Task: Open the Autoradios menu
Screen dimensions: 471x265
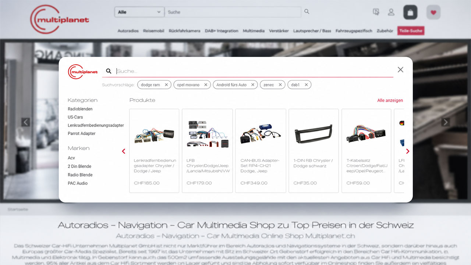Action: coord(128,31)
